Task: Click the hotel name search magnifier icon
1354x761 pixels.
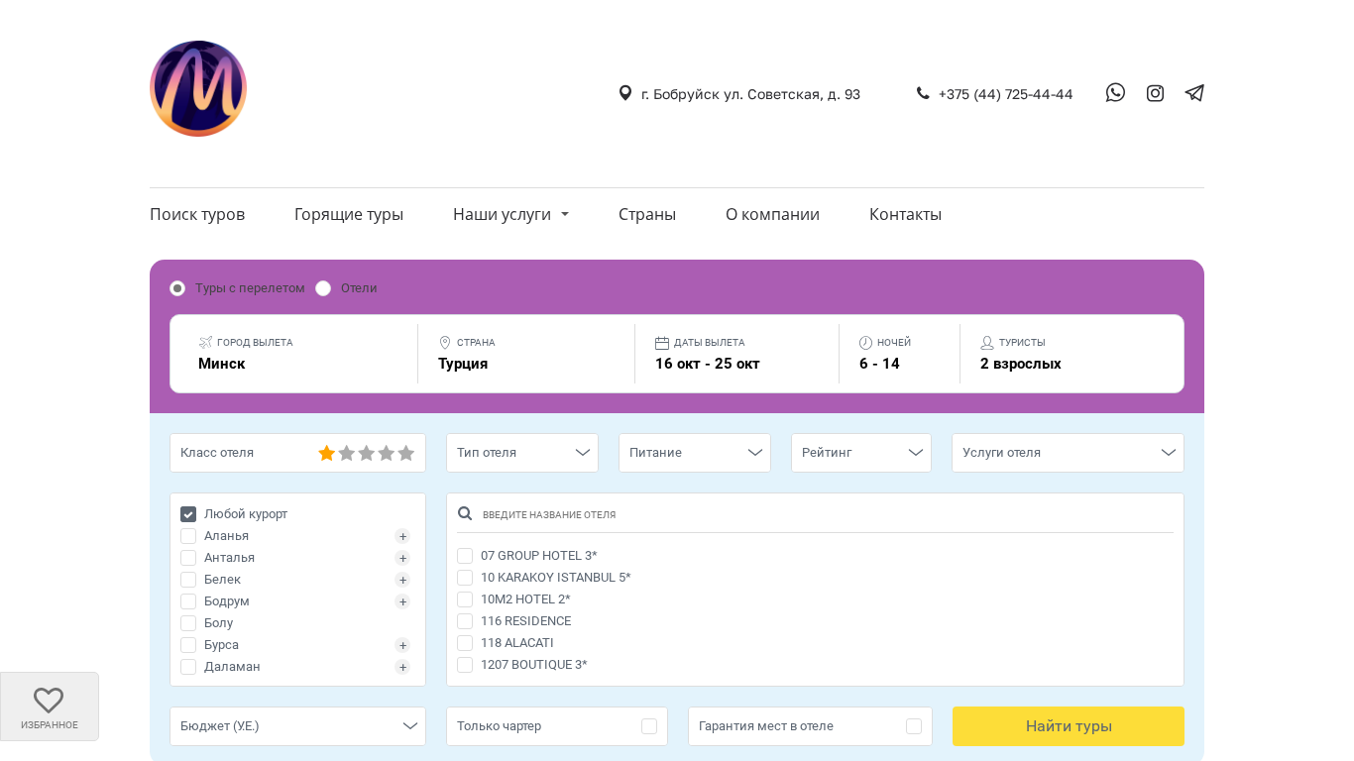Action: (x=465, y=514)
